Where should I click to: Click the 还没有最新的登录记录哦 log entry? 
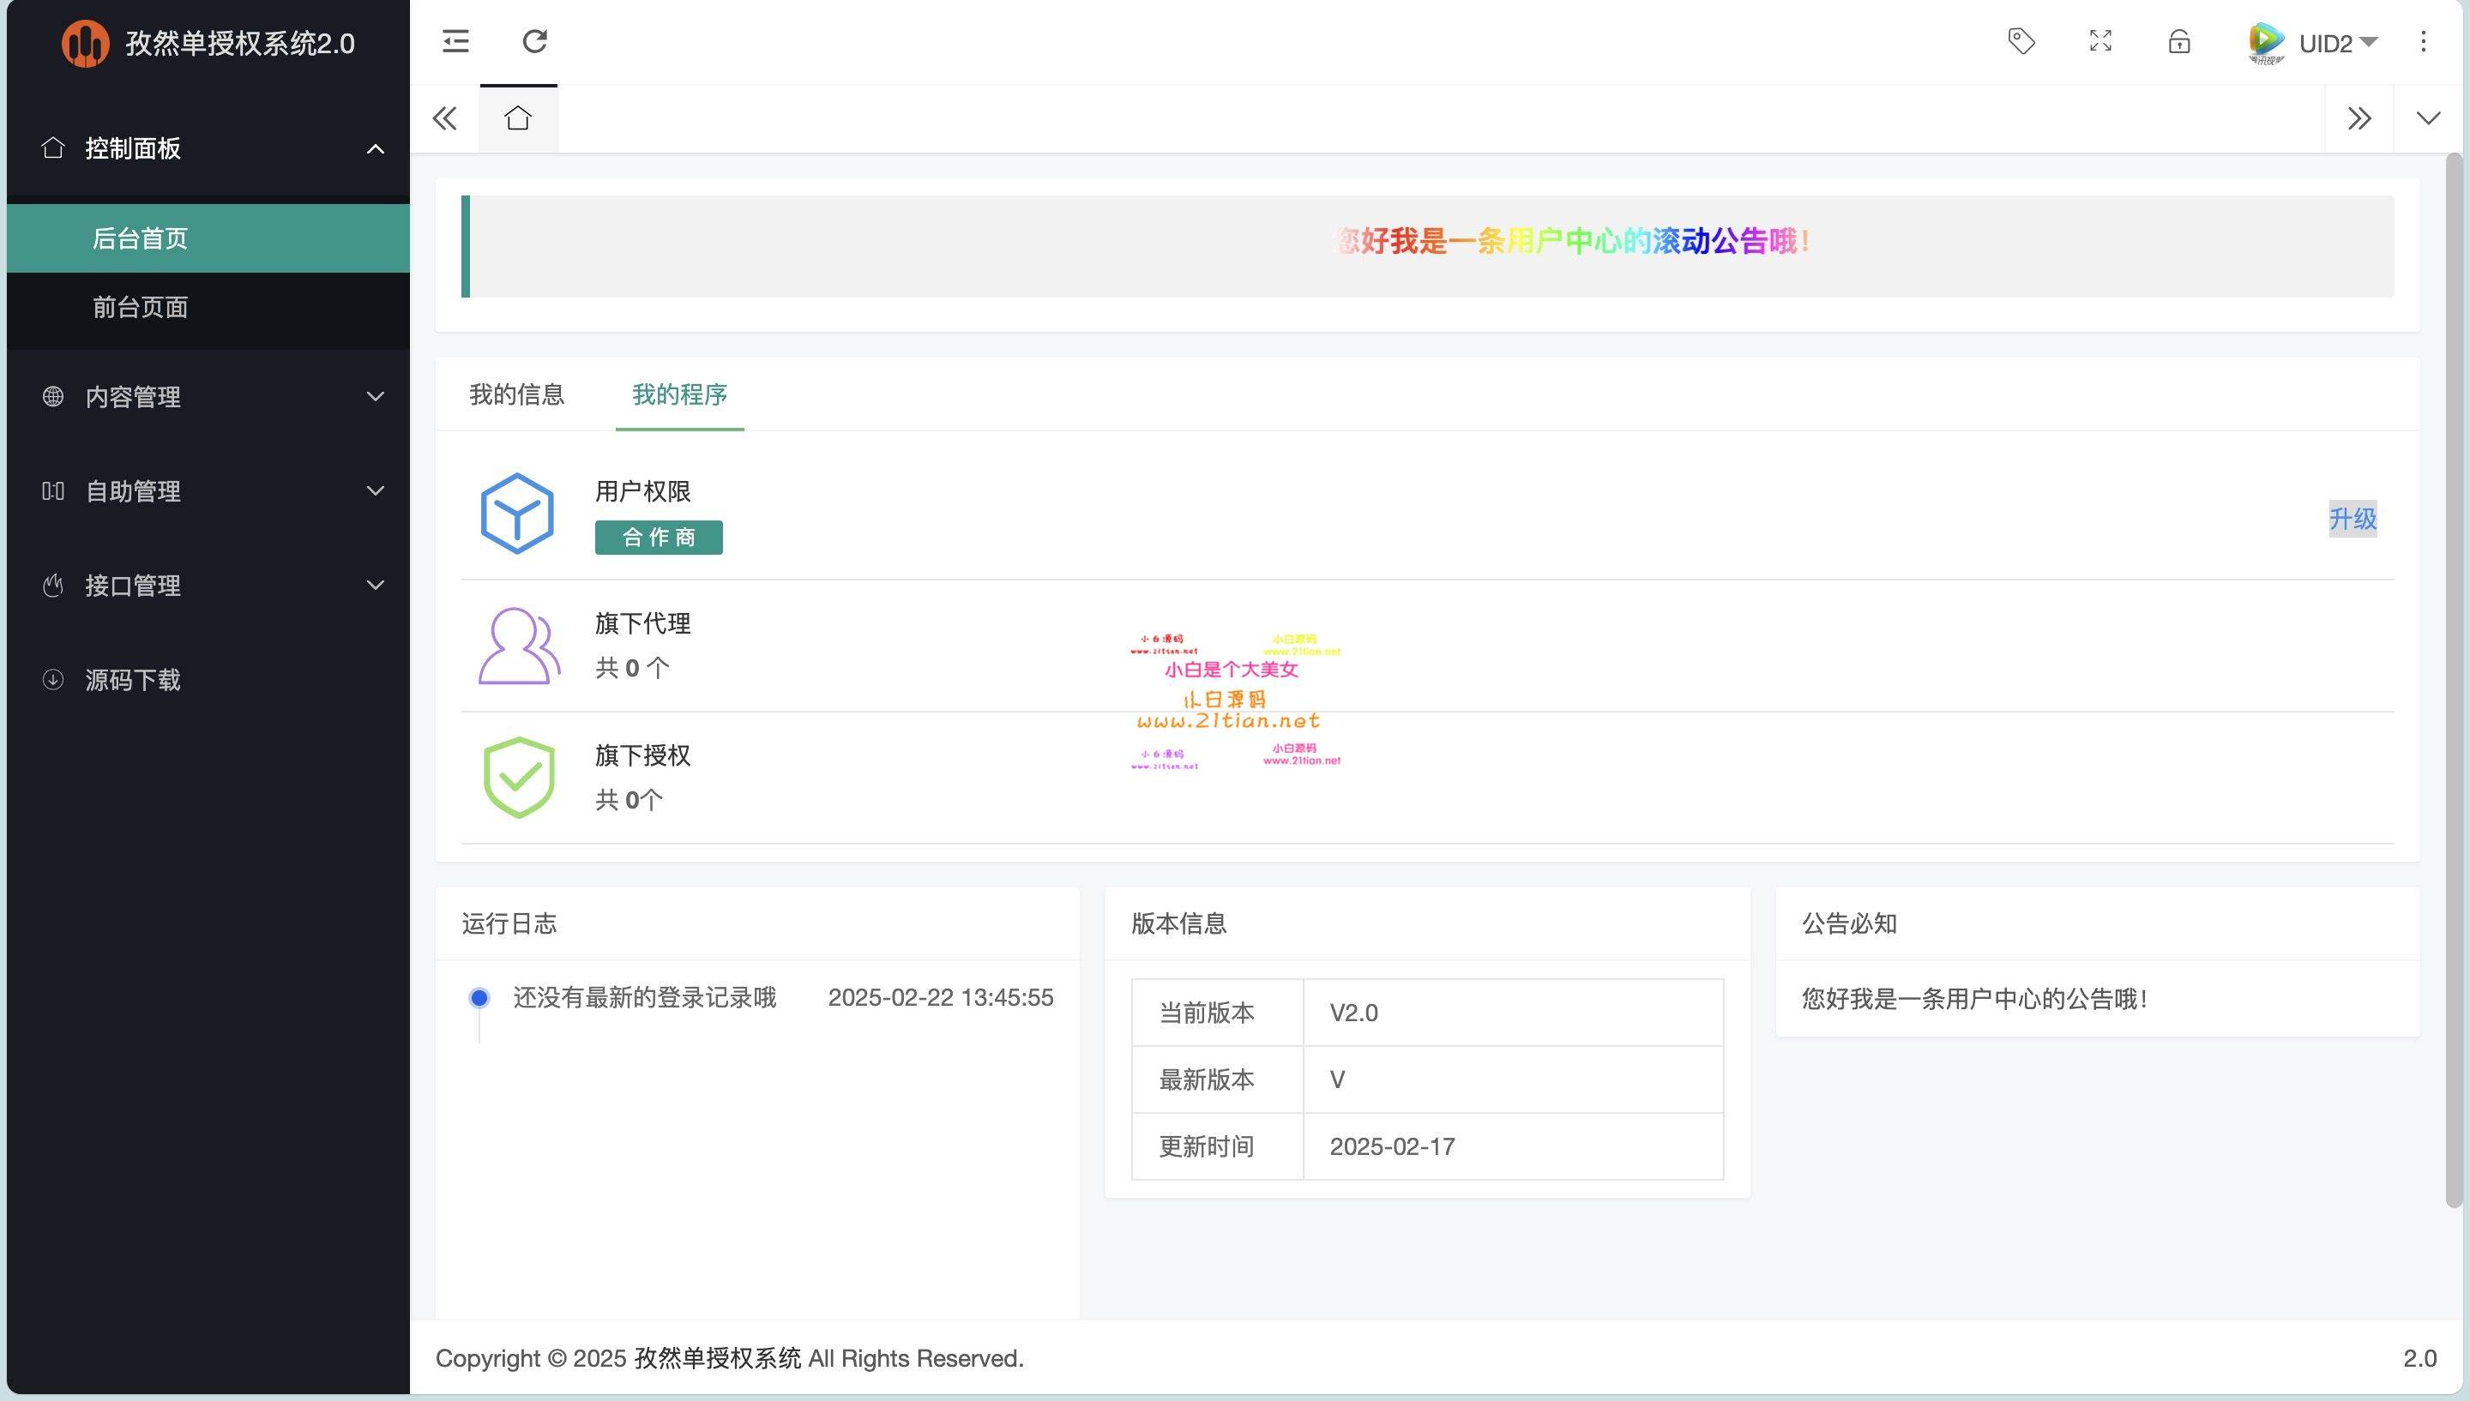click(645, 998)
